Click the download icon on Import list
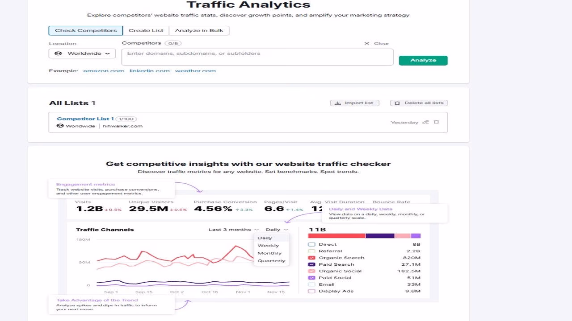The height and width of the screenshot is (321, 572). (x=337, y=103)
